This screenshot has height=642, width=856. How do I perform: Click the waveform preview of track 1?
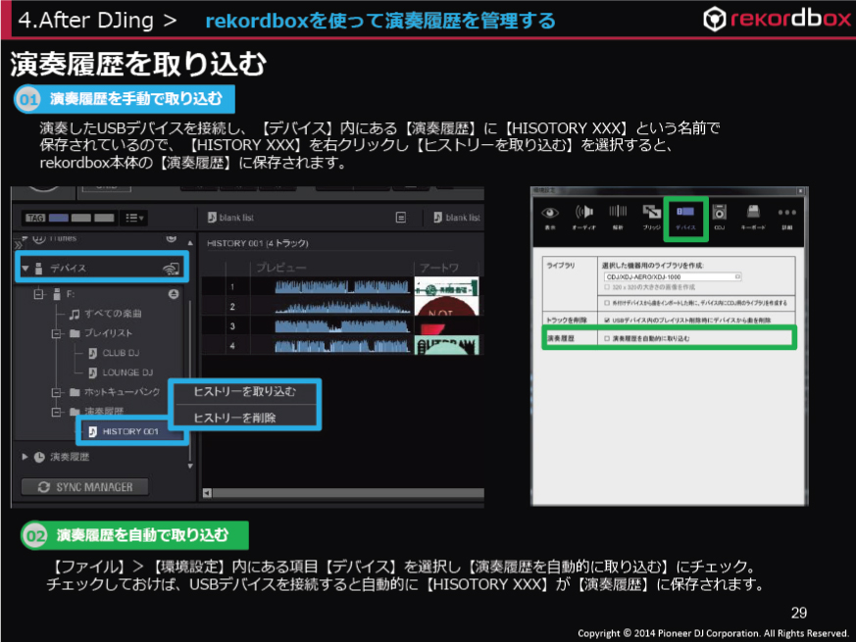point(342,286)
